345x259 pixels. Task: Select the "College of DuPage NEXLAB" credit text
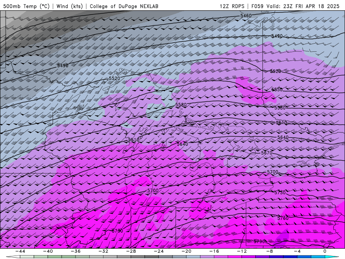(x=124, y=6)
